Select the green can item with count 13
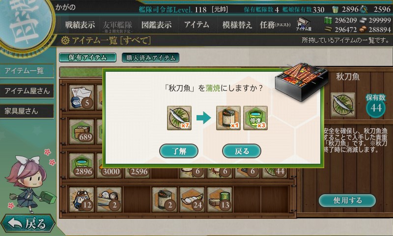The image size is (393, 236). pyautogui.click(x=220, y=200)
